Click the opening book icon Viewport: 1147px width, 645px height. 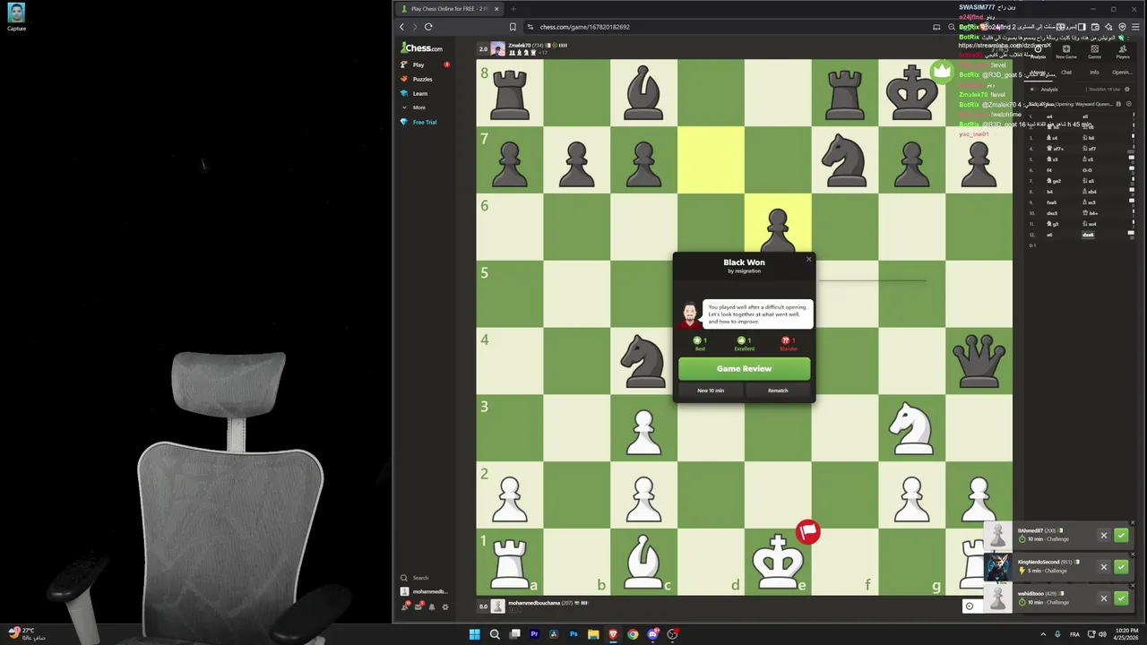coord(1118,104)
